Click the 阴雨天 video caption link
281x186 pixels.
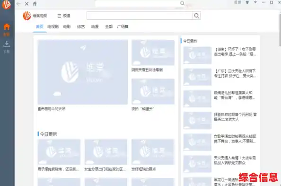pos(147,70)
